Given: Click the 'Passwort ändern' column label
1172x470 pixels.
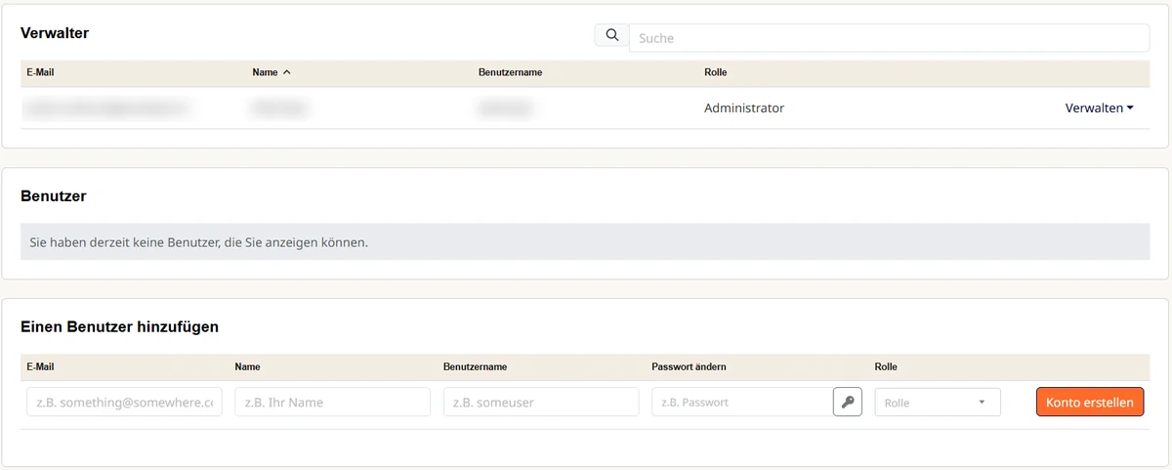Looking at the screenshot, I should coord(689,367).
